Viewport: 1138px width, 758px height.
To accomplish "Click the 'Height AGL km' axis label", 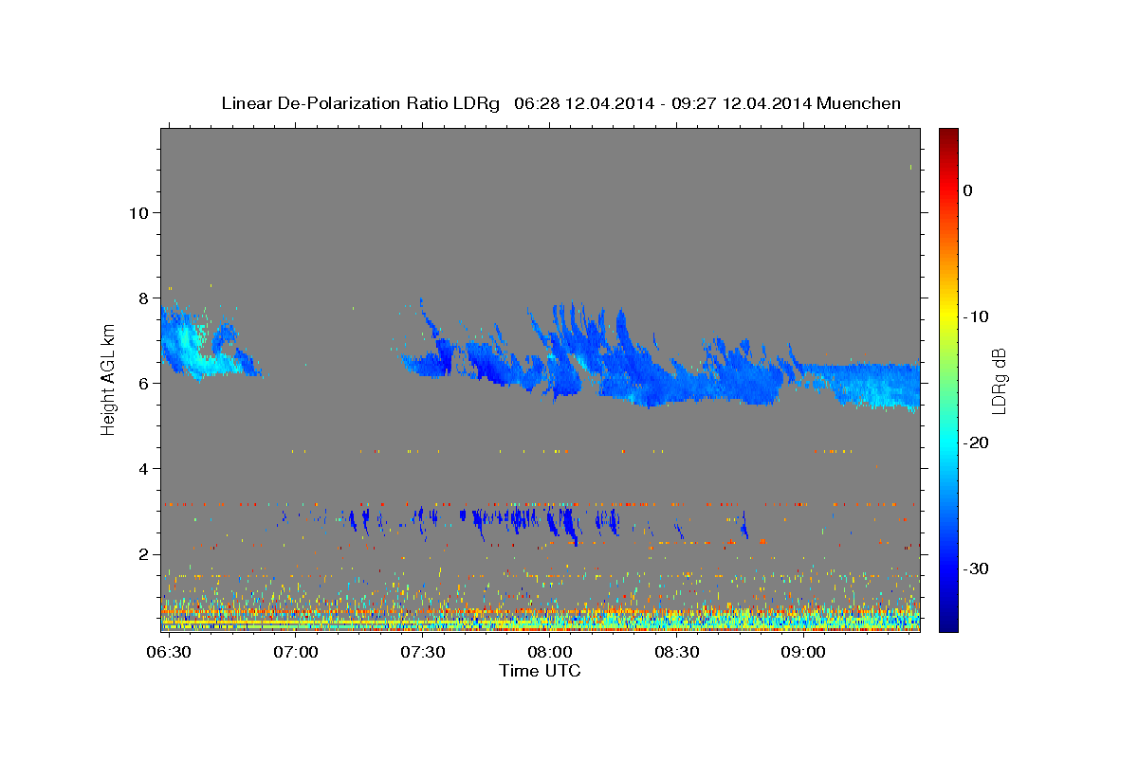I will coord(108,379).
